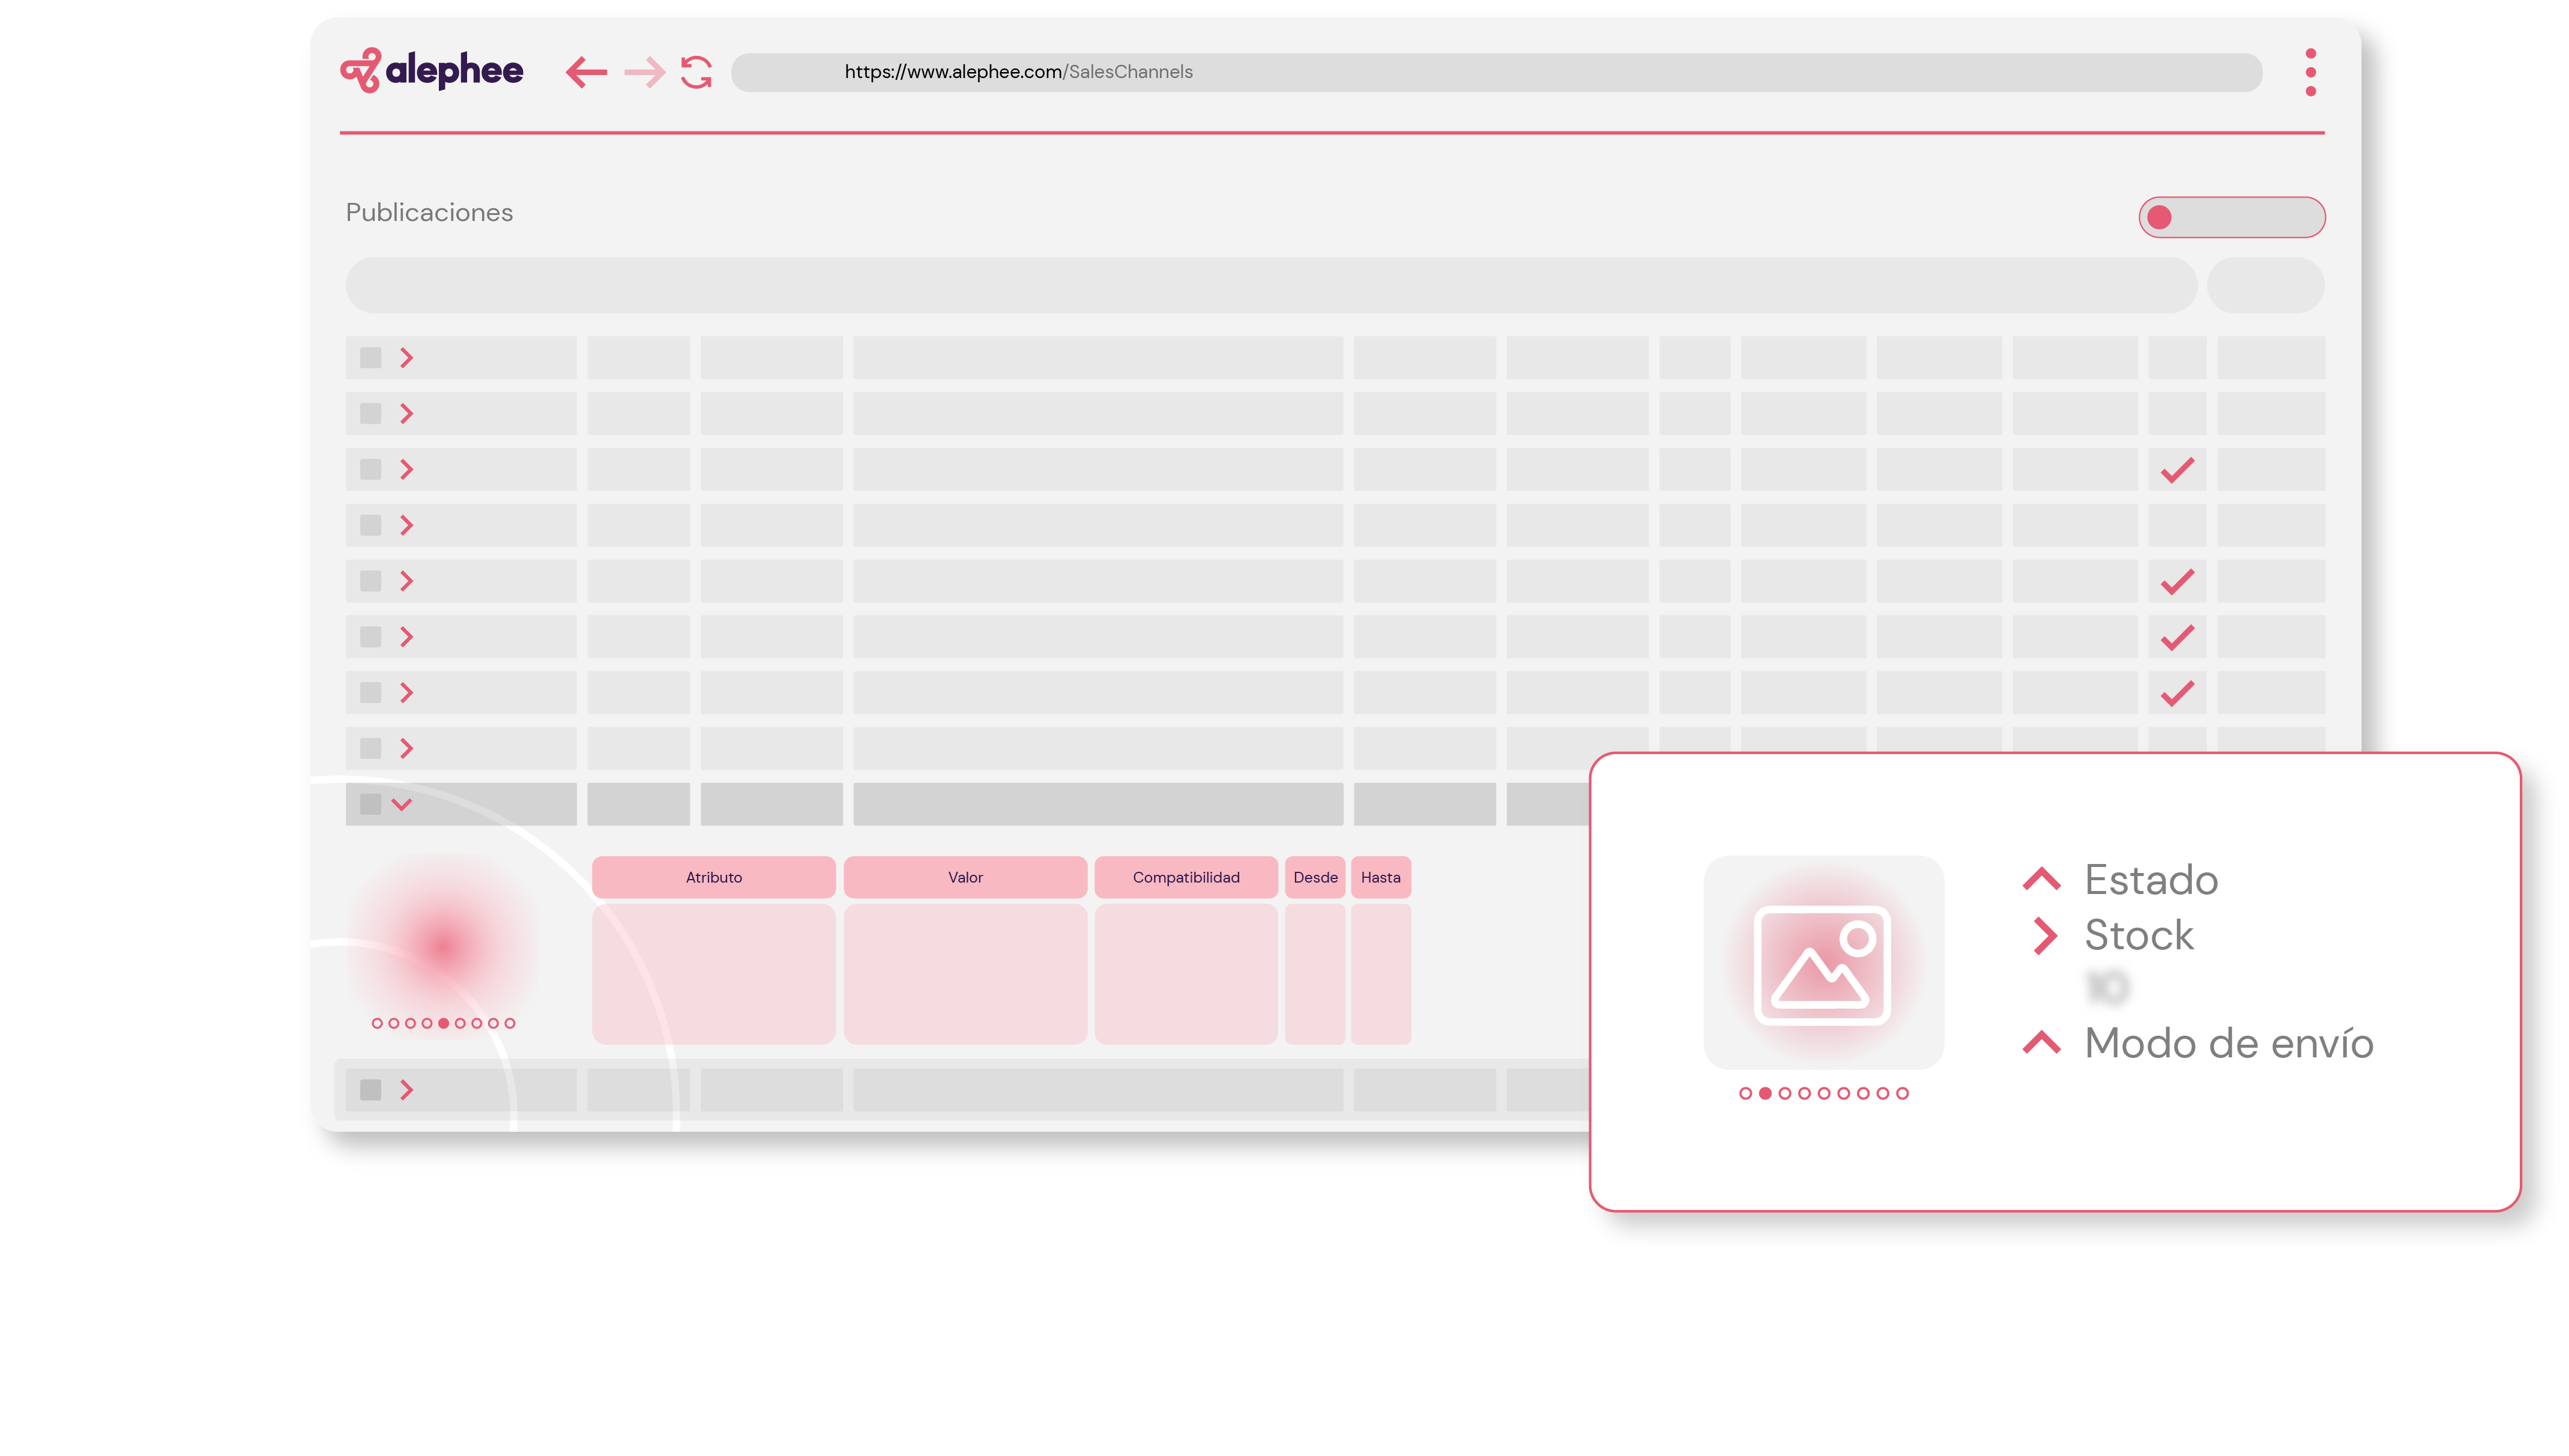The height and width of the screenshot is (1456, 2569).
Task: Expand the Stock section chevron
Action: (2045, 936)
